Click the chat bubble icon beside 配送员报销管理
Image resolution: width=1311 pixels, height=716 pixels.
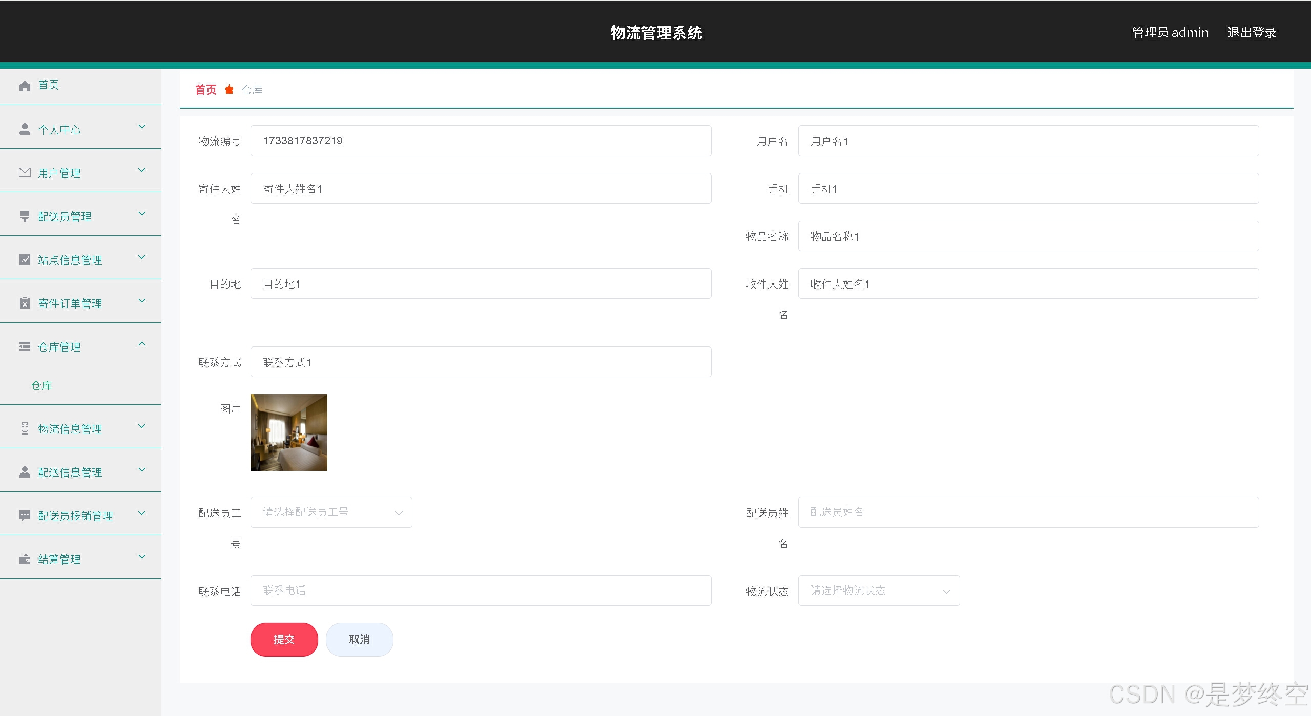coord(25,515)
